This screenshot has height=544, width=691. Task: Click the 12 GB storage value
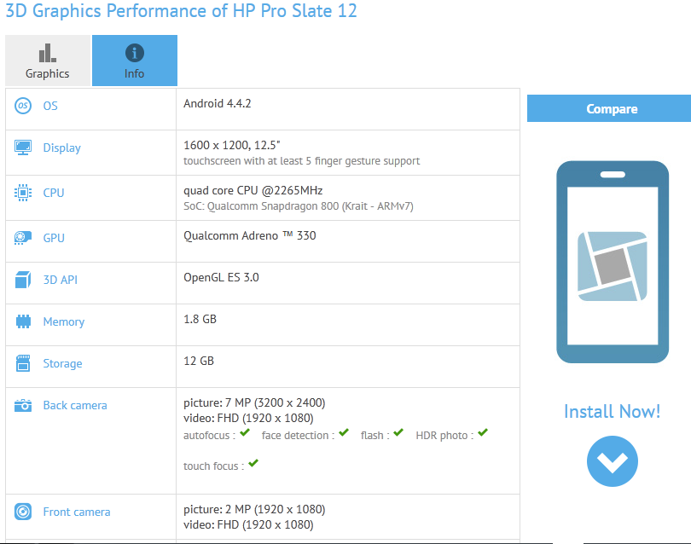199,362
